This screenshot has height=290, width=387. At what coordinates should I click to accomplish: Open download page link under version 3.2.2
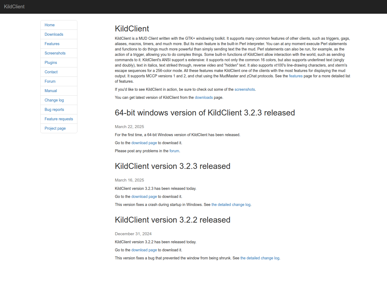[x=144, y=250]
